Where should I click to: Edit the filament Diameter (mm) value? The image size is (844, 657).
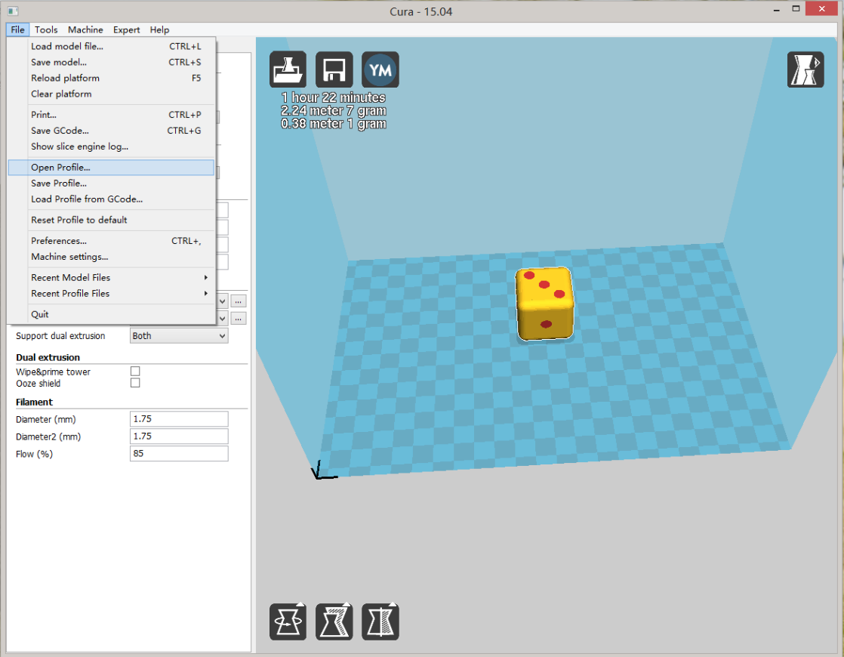178,418
